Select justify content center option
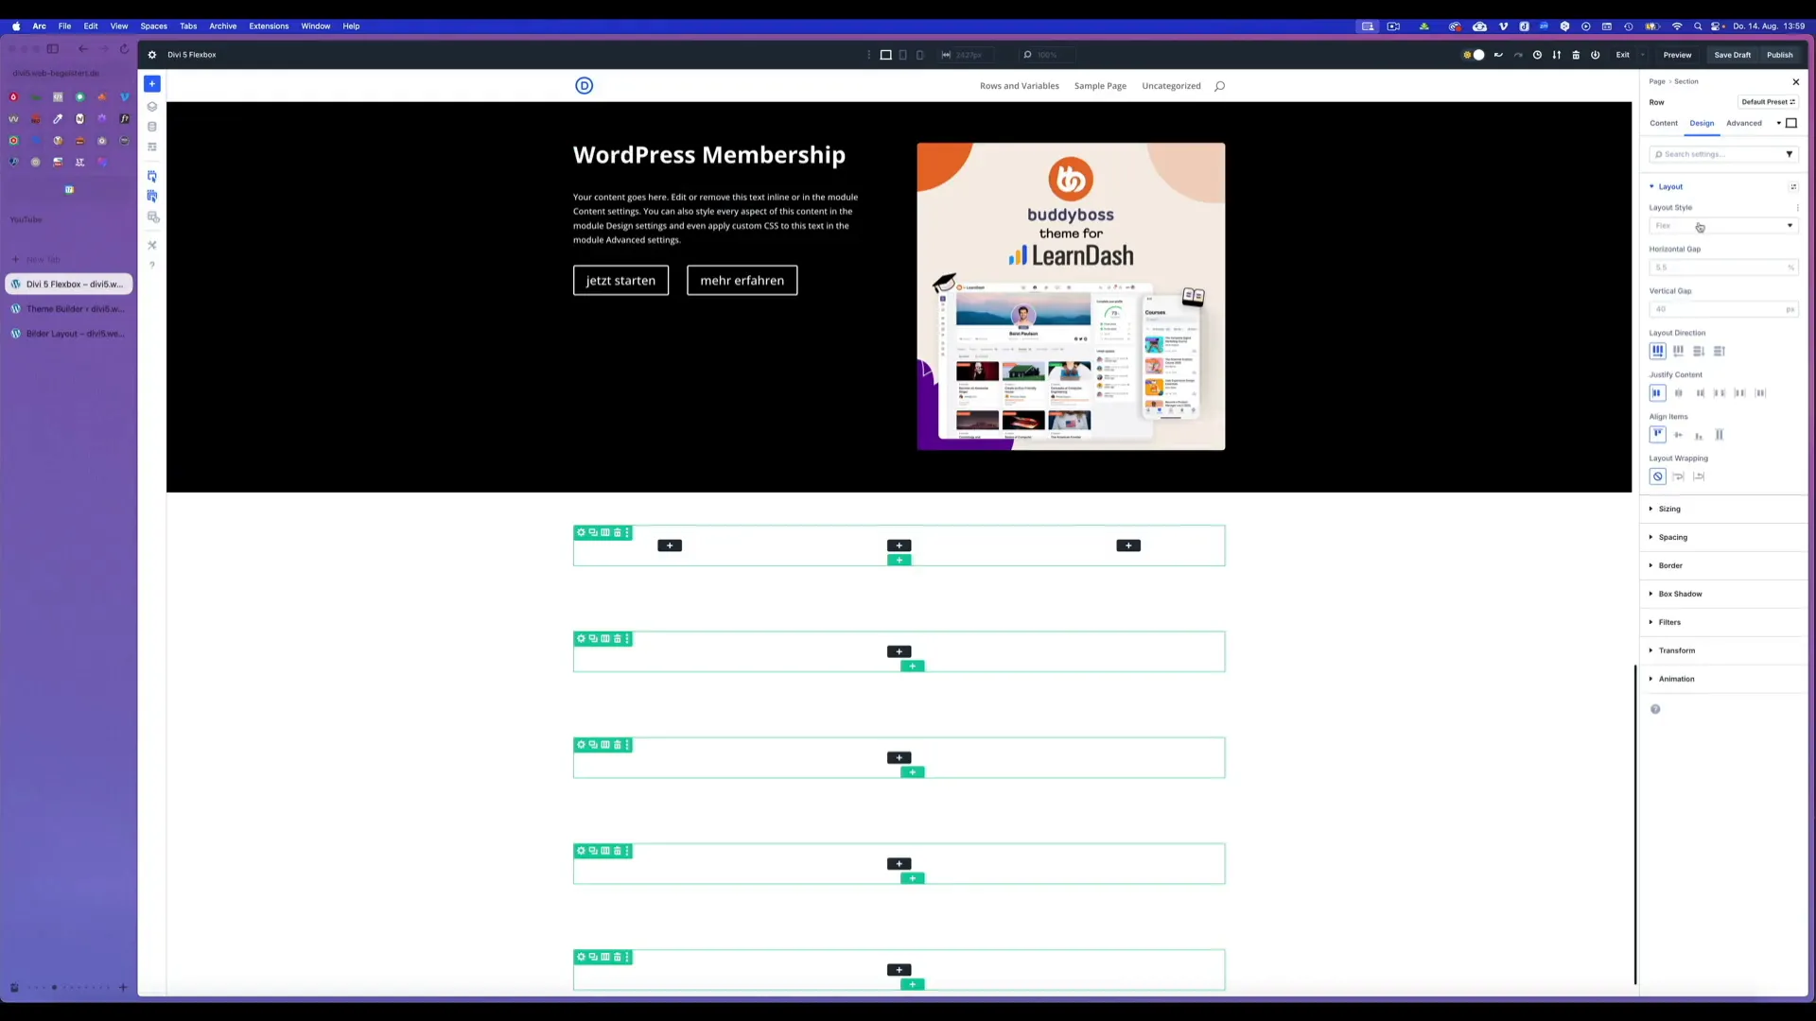 coord(1679,393)
